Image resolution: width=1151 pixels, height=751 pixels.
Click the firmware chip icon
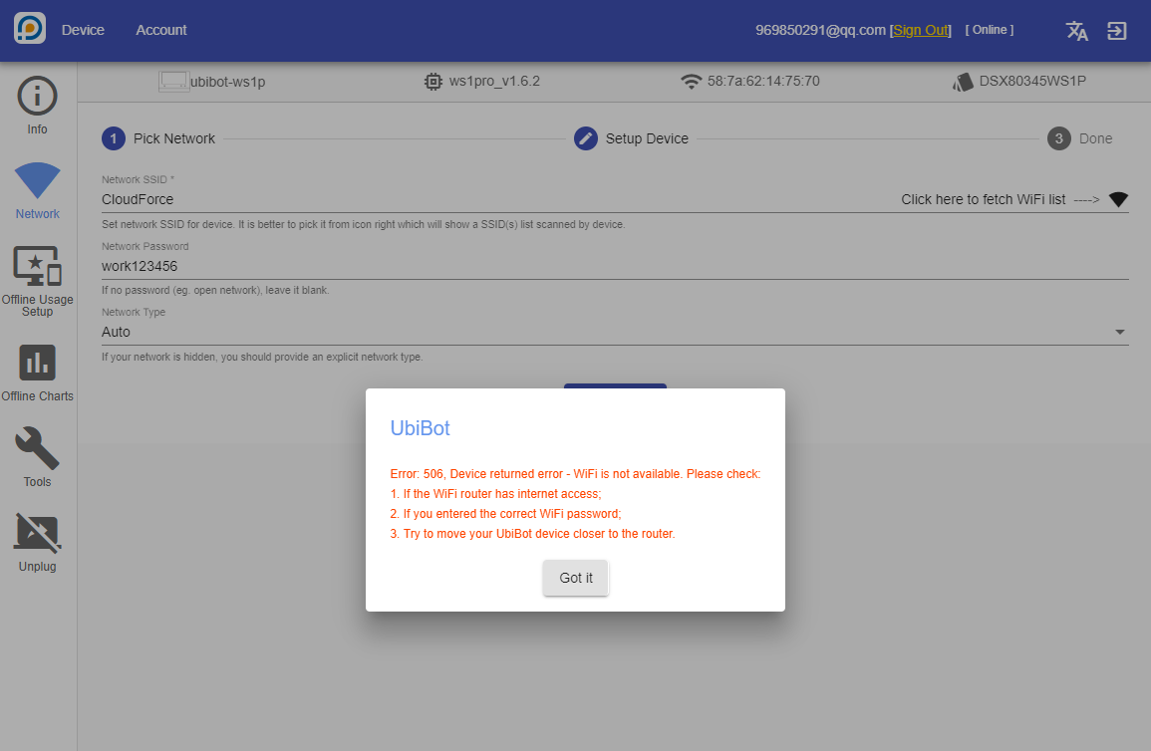tap(433, 82)
